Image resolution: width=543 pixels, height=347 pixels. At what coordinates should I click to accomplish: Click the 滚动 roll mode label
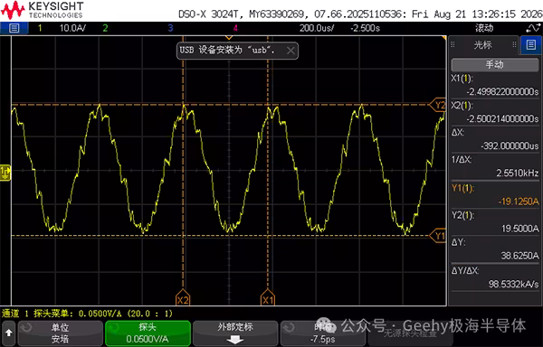484,28
